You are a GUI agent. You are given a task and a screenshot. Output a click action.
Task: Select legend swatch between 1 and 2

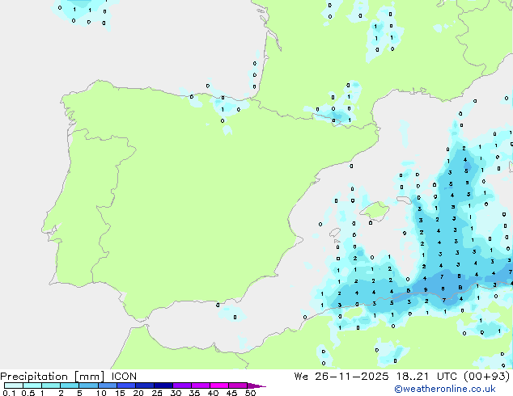pos(51,385)
